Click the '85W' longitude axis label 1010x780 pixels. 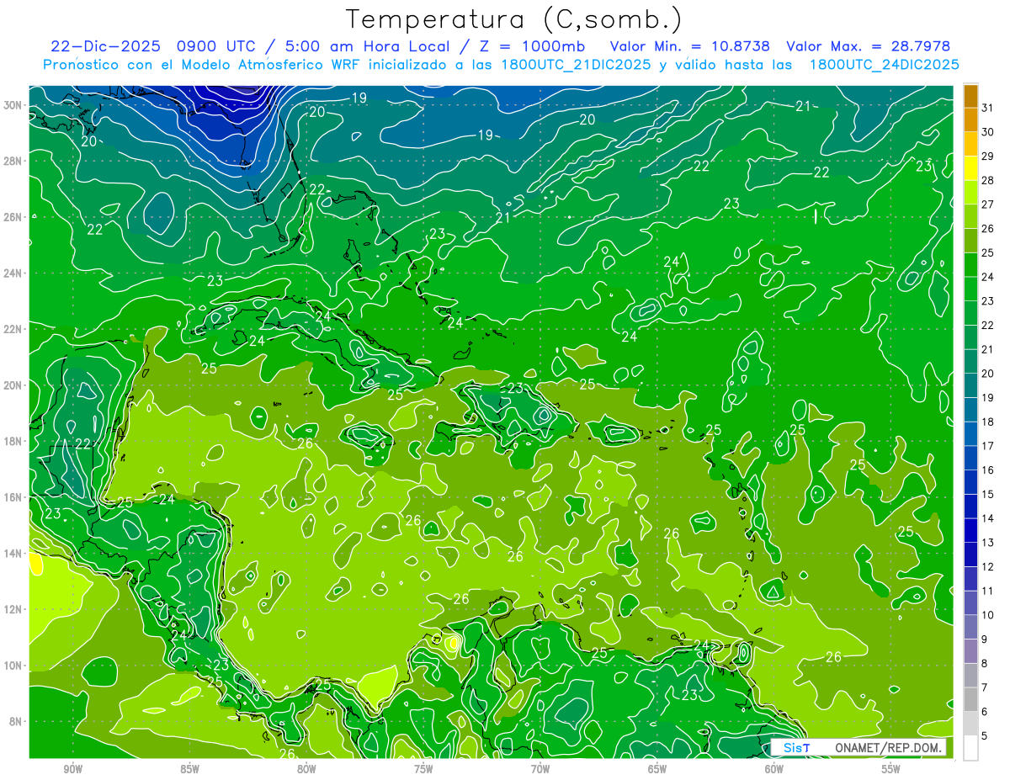coord(189,769)
